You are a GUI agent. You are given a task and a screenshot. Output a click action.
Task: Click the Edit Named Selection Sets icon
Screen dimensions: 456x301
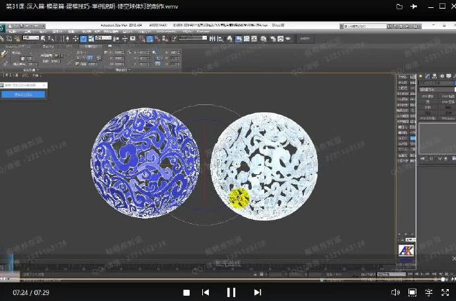tap(174, 39)
